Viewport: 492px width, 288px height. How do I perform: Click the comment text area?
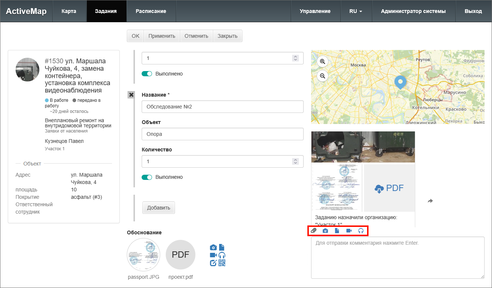point(397,257)
